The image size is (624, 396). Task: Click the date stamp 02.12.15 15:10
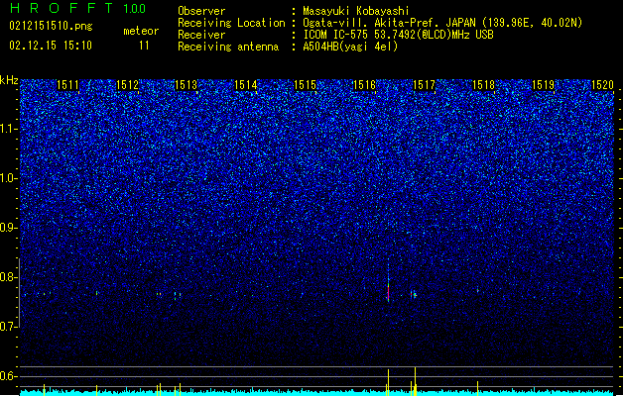pos(51,46)
